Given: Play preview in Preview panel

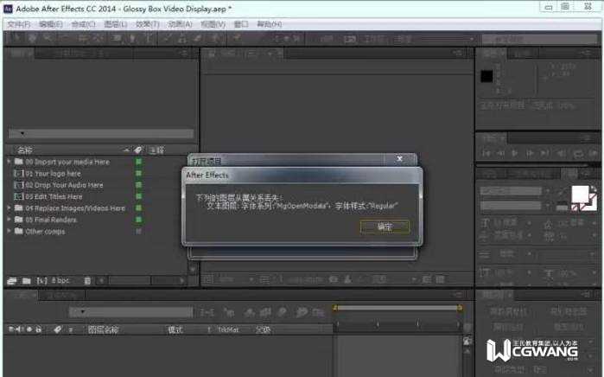Looking at the screenshot, I should [x=515, y=153].
